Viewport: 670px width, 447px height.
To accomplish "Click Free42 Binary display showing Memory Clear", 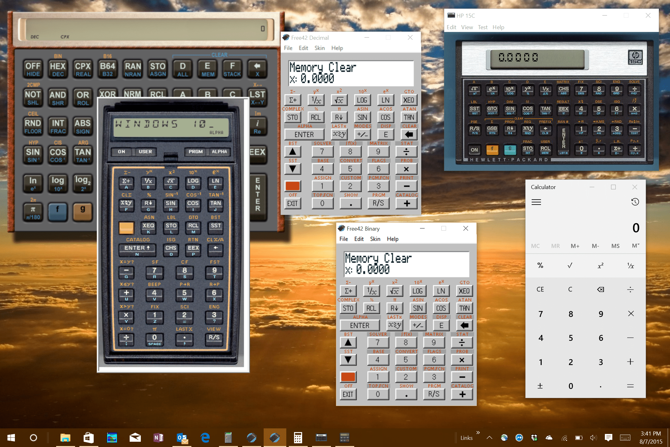I will coord(406,264).
